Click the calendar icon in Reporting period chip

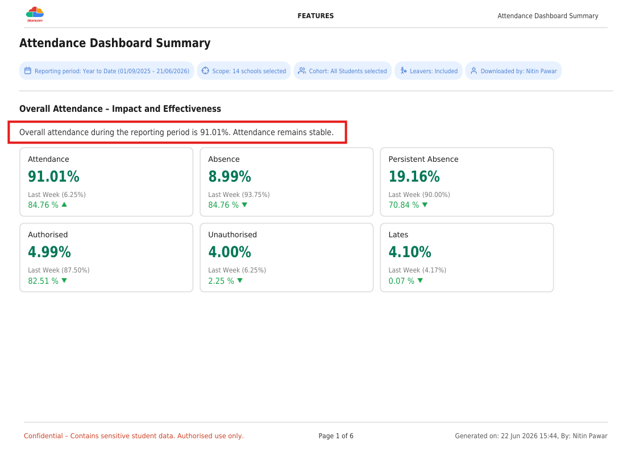(x=28, y=71)
